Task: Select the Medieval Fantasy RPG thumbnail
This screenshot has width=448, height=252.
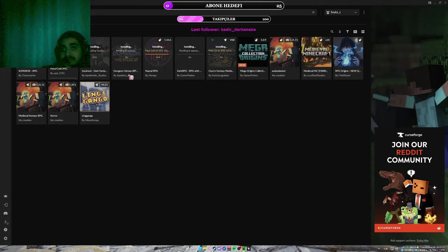Action: click(31, 97)
